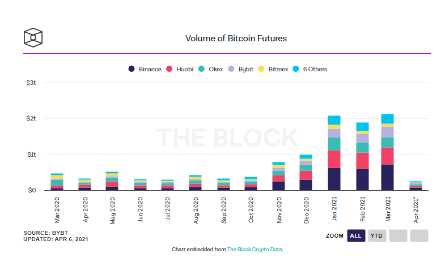
Task: Click the Mar 2021 Bybit bar segment
Action: pos(388,132)
